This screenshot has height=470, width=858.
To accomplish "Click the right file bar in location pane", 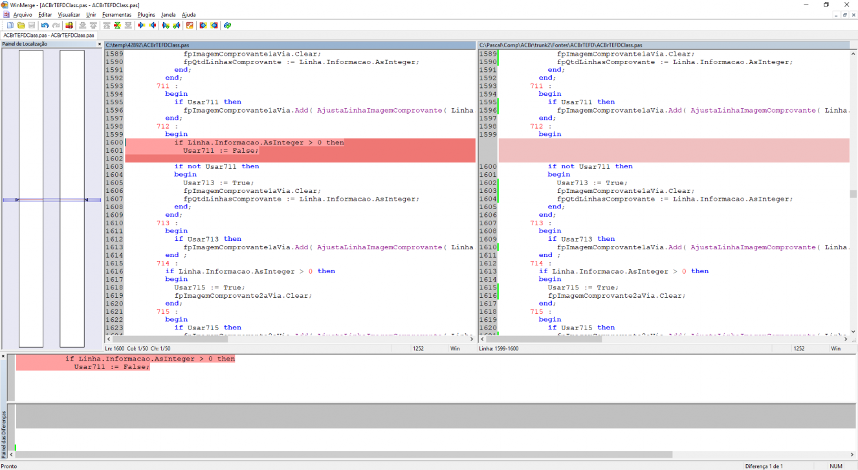I will [72, 199].
